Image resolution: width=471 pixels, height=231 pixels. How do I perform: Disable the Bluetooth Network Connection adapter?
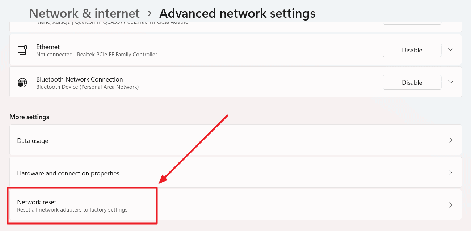coord(412,82)
